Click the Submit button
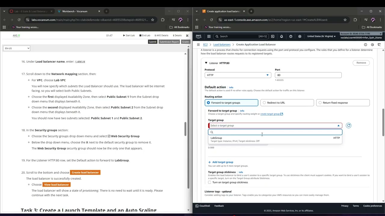 [152, 42]
